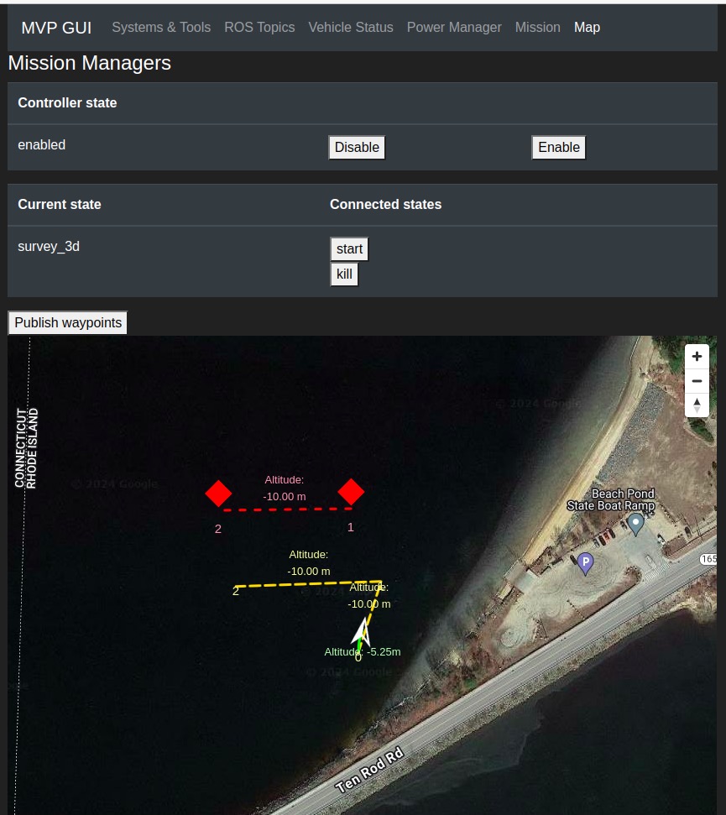Open the Mission tab

538,28
